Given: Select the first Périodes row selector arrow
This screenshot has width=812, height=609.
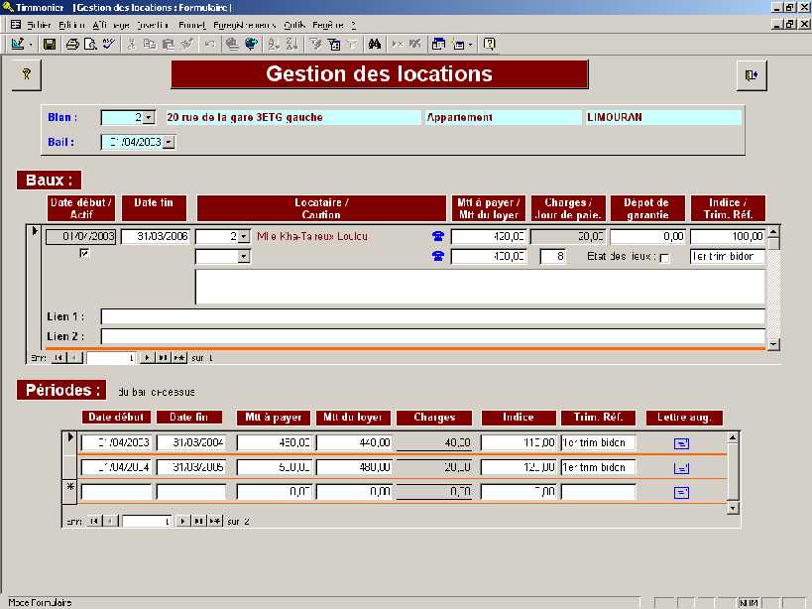Looking at the screenshot, I should [x=70, y=442].
